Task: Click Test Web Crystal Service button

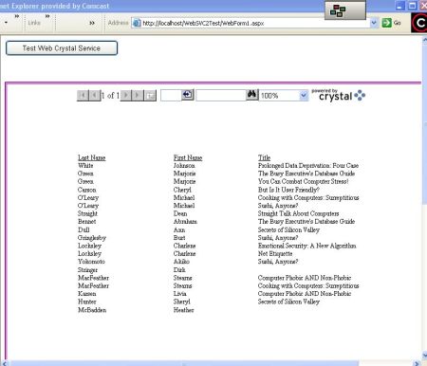Action: point(62,48)
